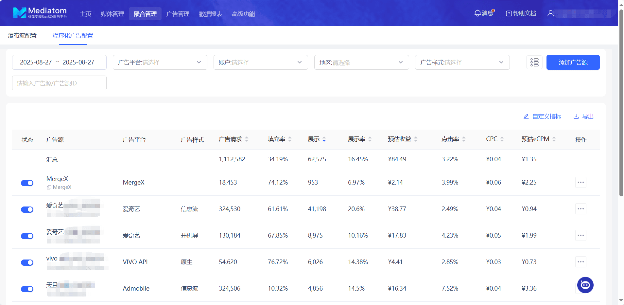Open the 数据报表 menu
Screen dimensions: 624x305
tap(211, 14)
